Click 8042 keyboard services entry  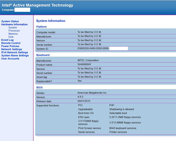123,128
